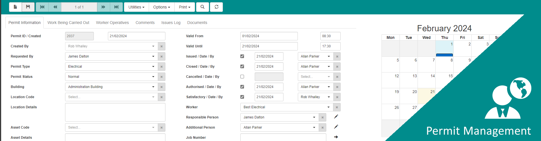Uncheck the Authorised checkbox
Image resolution: width=541 pixels, height=141 pixels.
coord(242,87)
